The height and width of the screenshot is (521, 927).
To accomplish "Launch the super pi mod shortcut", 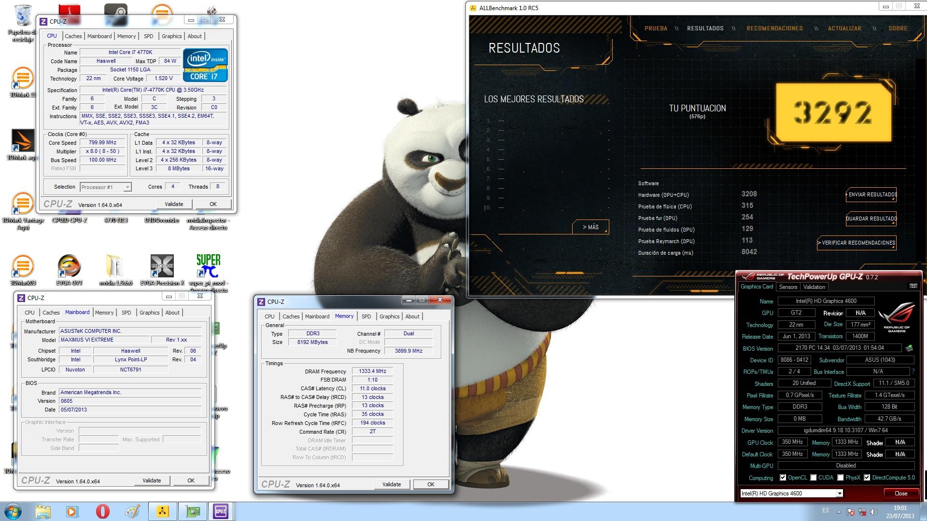I will 208,273.
